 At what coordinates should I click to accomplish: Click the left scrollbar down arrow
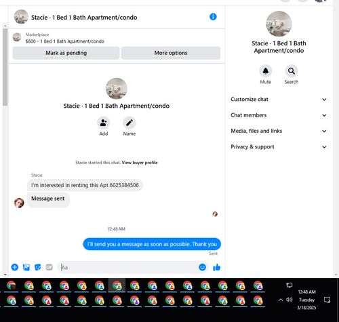5,275
